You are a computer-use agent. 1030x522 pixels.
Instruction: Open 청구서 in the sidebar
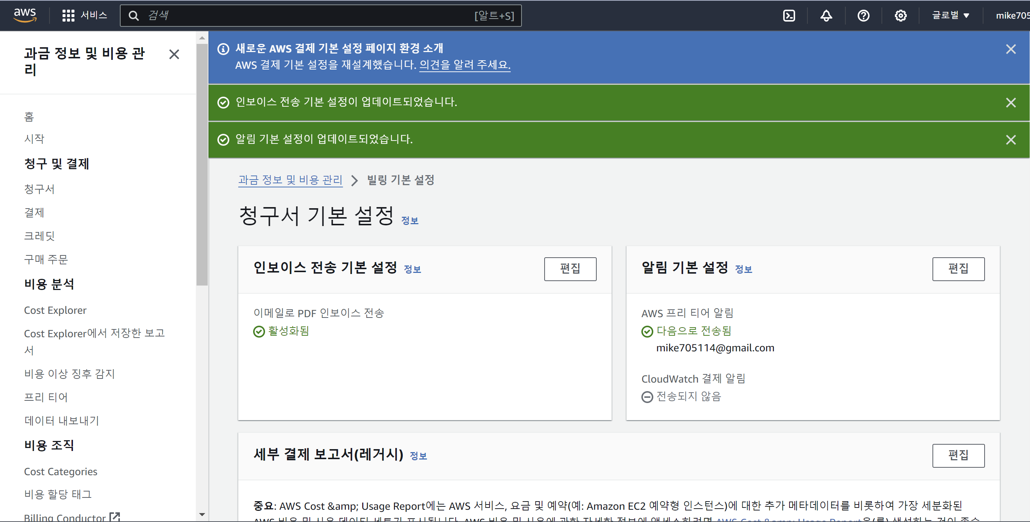[39, 189]
